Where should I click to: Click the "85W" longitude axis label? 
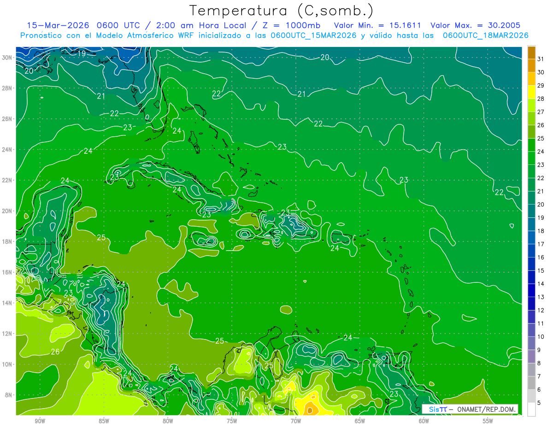[104, 421]
